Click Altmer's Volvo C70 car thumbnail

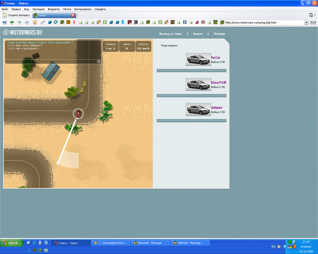(198, 110)
